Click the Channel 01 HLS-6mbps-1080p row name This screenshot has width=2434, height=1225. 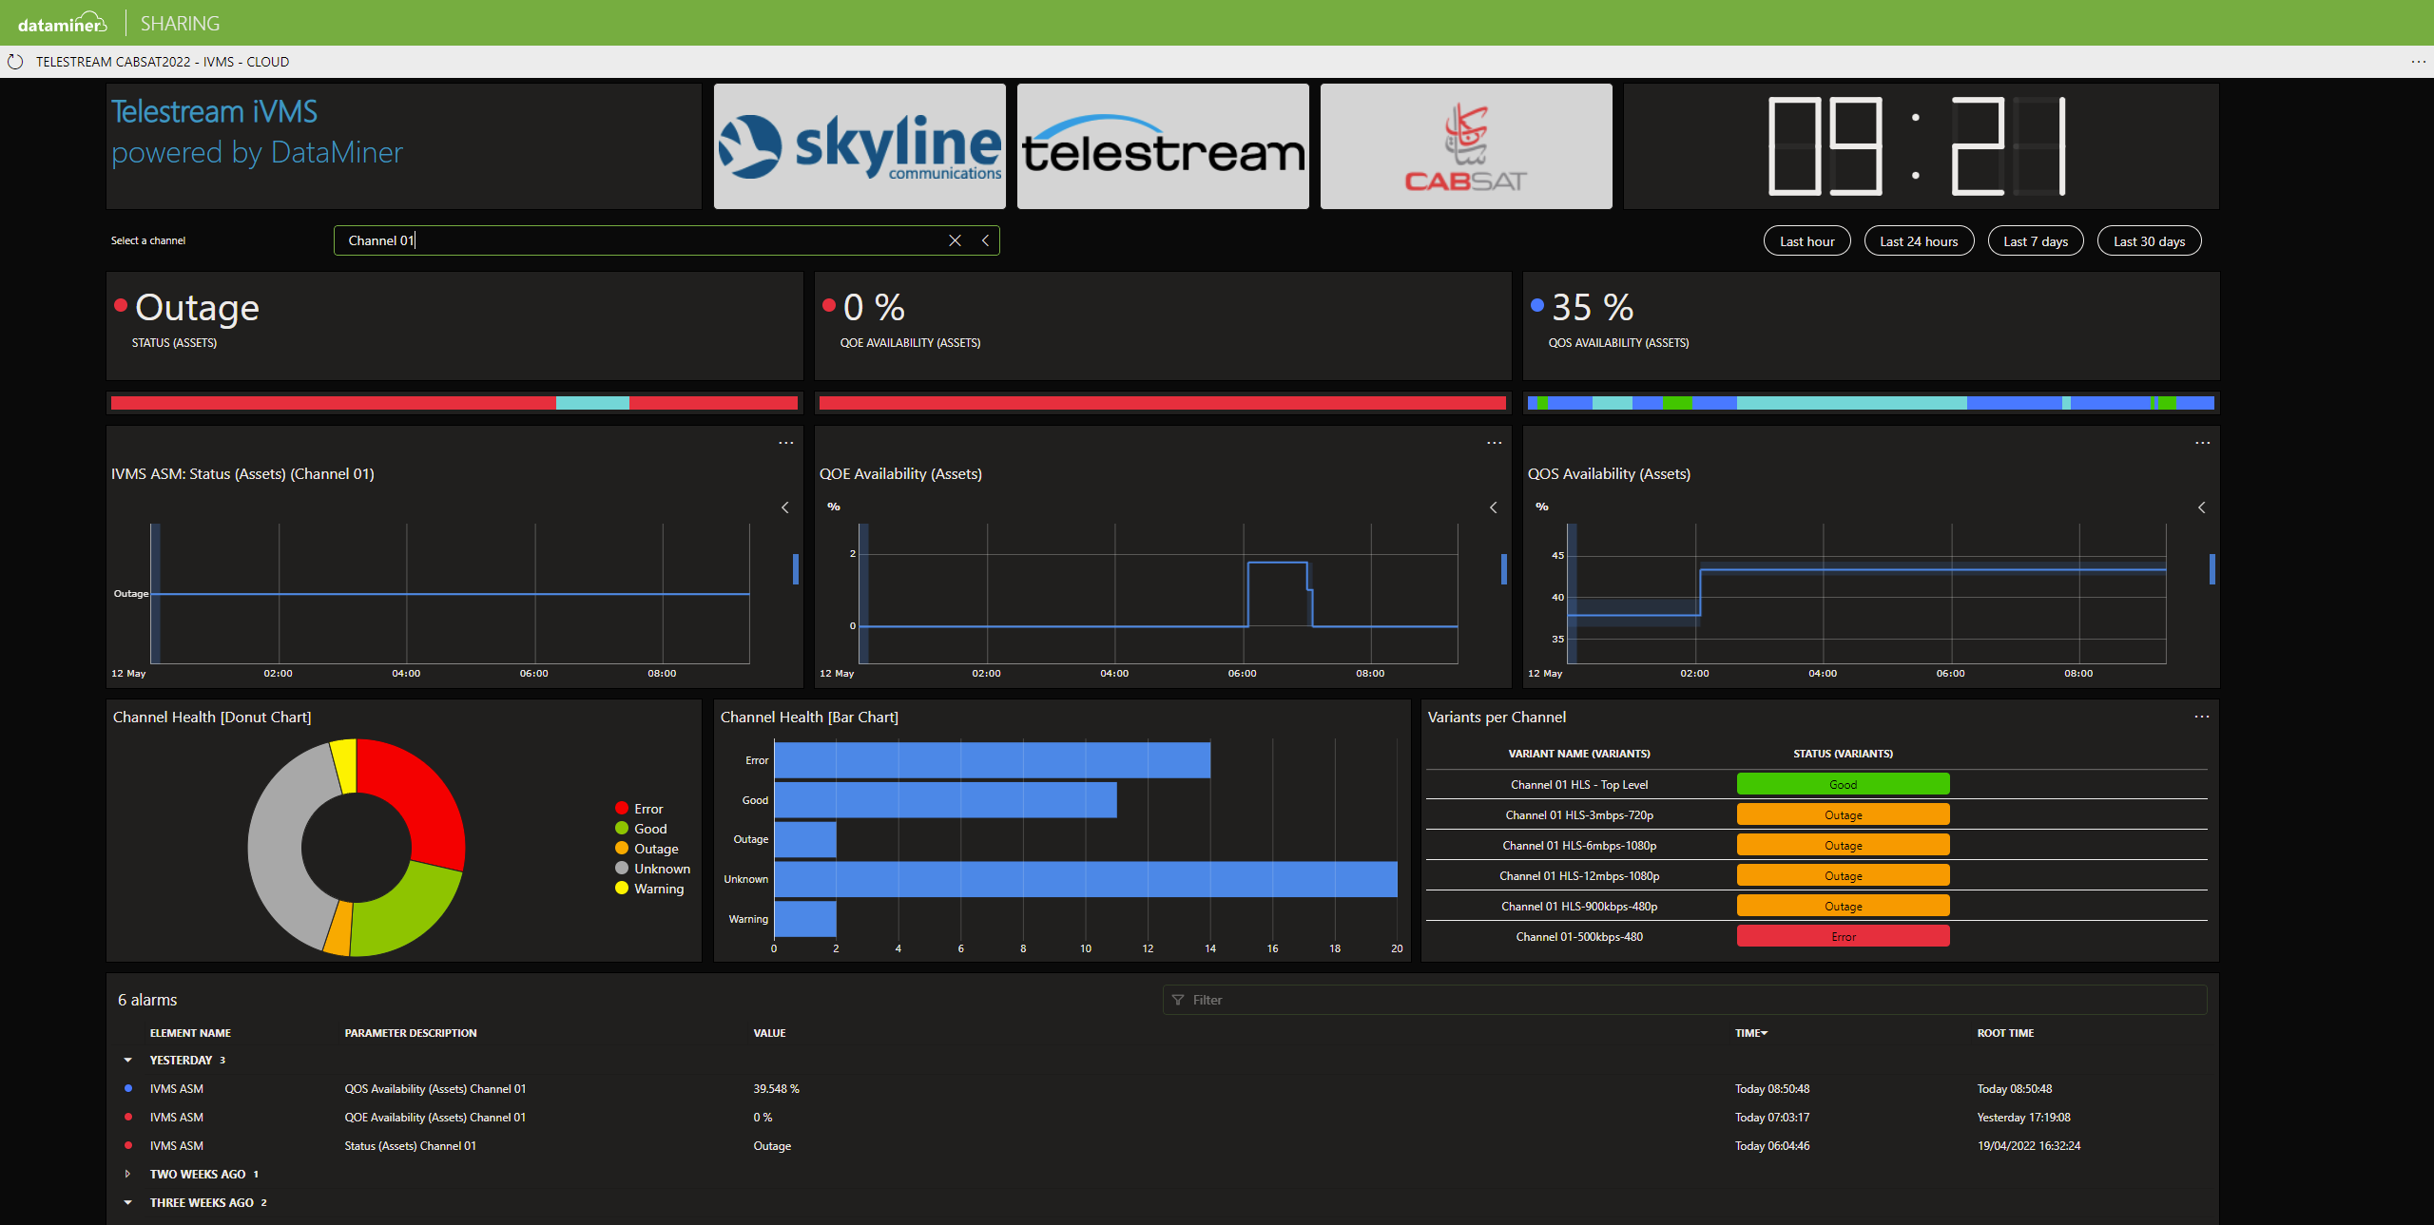[x=1579, y=845]
